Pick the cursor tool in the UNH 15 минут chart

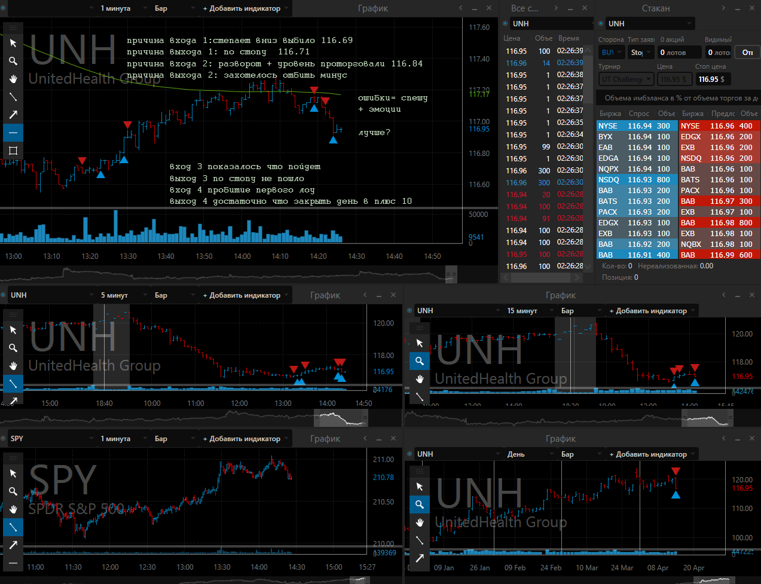tap(420, 343)
